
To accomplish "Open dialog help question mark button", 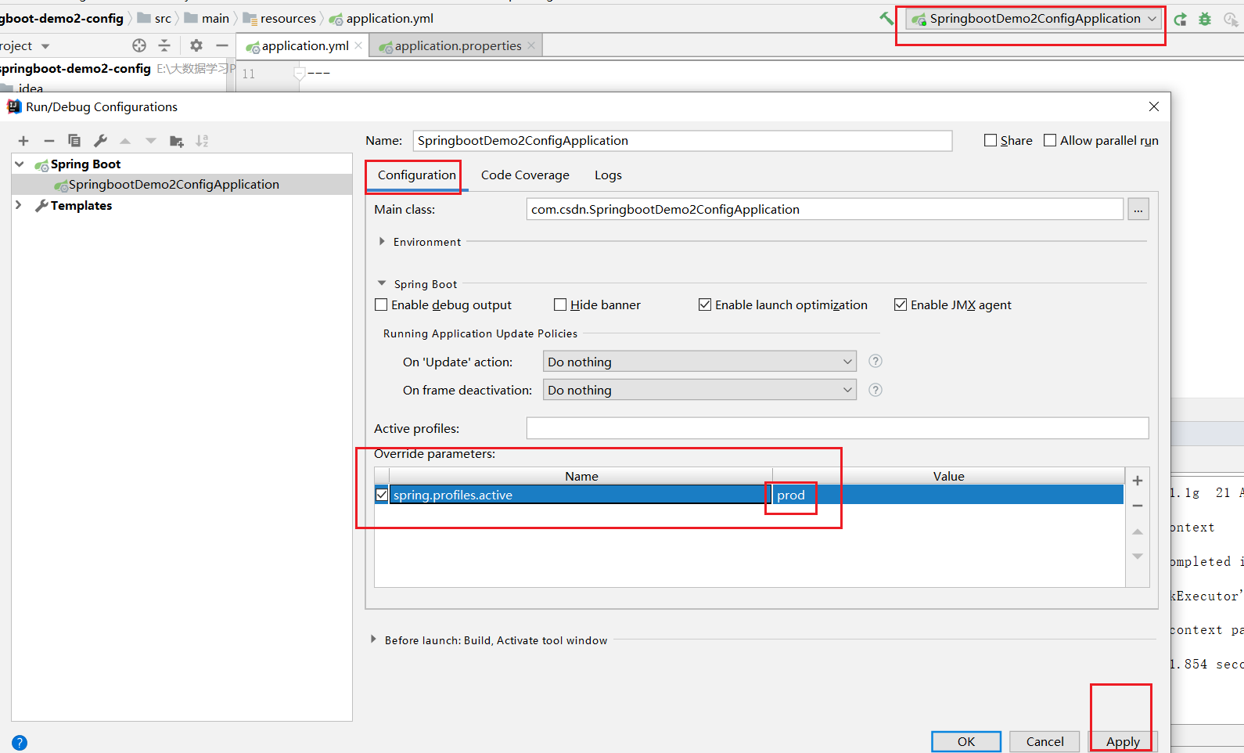I will click(x=20, y=743).
